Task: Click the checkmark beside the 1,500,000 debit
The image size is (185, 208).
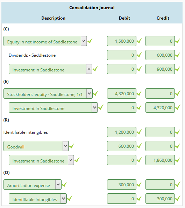Action: 139,41
